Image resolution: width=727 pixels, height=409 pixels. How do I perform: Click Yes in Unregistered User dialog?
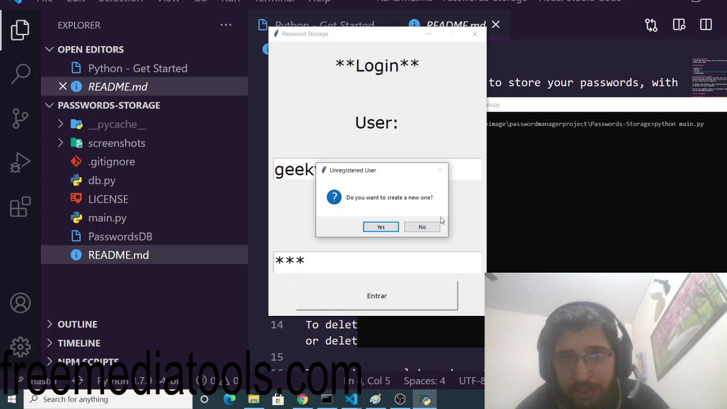pos(381,227)
